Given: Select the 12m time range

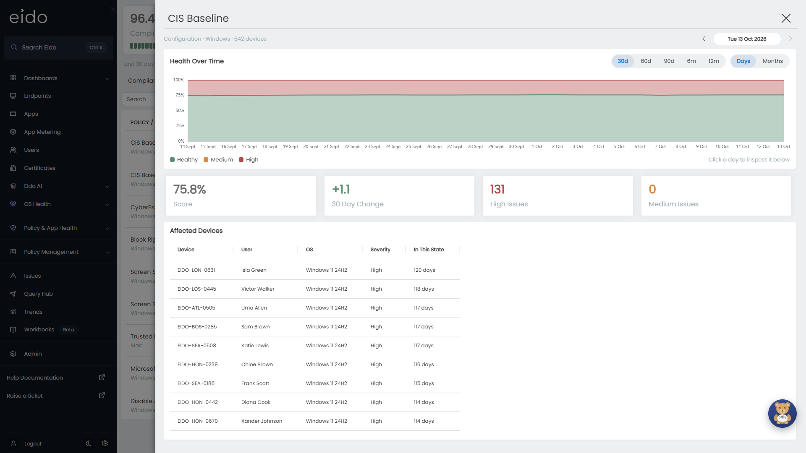Looking at the screenshot, I should (714, 61).
